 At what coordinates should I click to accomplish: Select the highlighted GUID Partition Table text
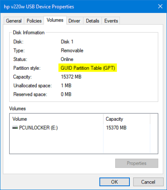click(88, 68)
